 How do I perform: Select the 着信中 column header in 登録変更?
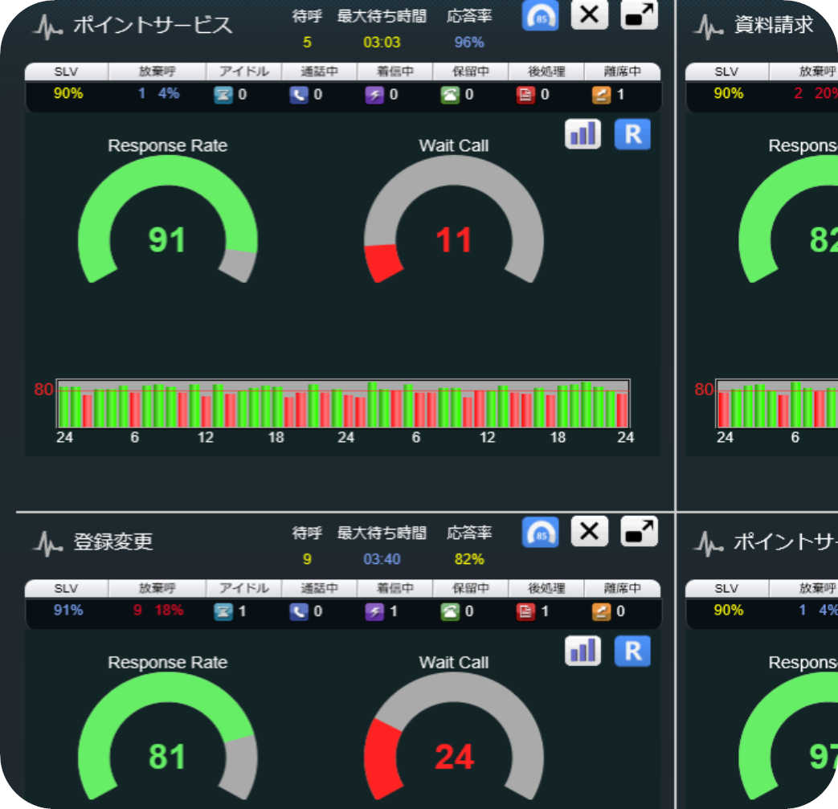(395, 588)
